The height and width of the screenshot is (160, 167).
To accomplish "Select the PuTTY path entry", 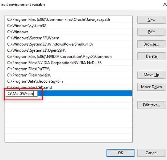I will [x=68, y=69].
